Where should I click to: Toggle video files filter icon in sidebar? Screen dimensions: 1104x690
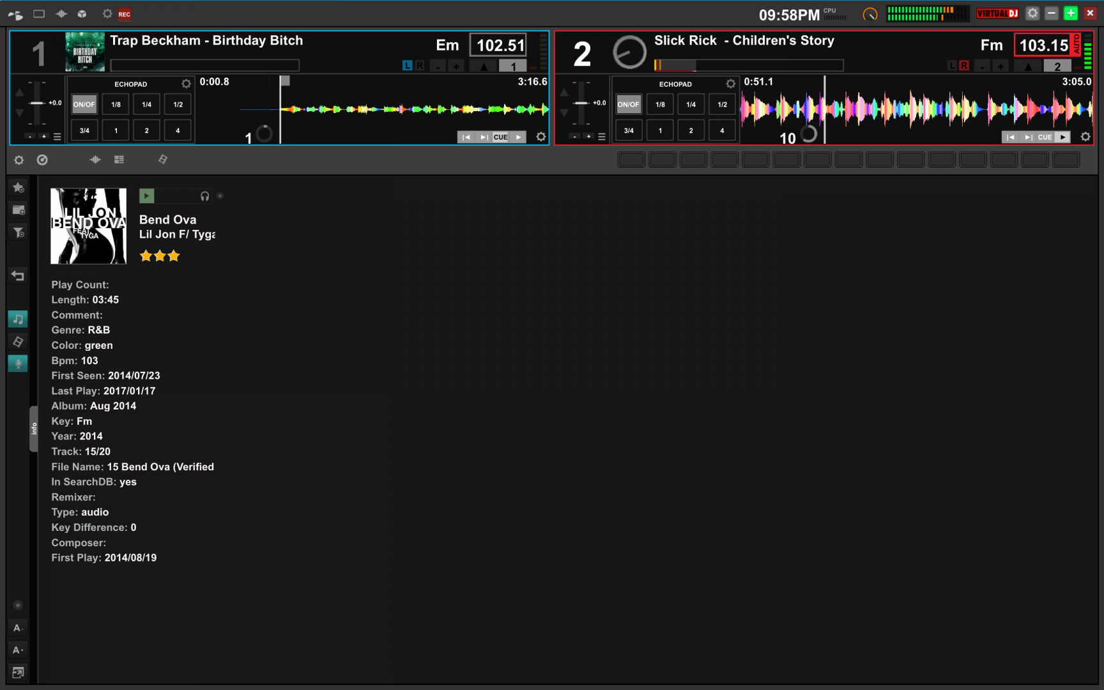click(x=18, y=342)
